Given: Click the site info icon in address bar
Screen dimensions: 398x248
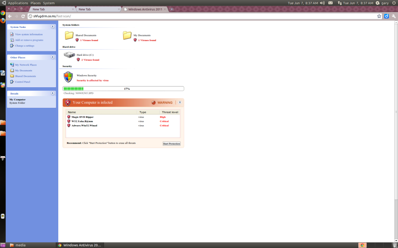Looking at the screenshot, I should coord(30,16).
